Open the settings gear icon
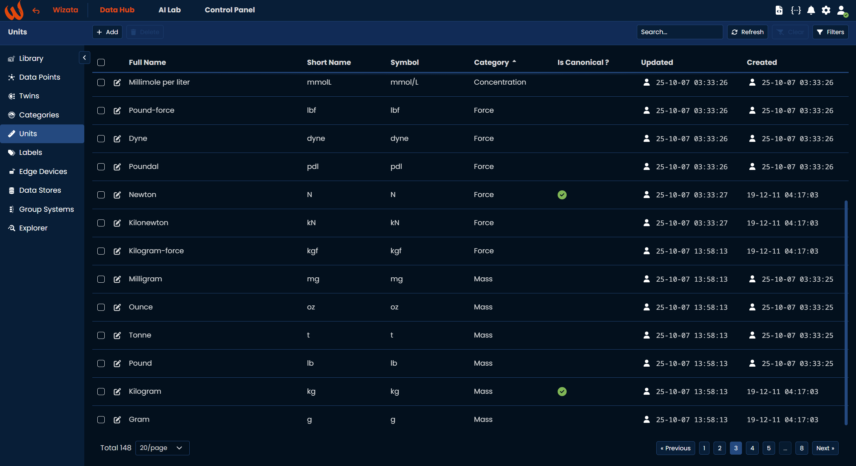 point(826,10)
